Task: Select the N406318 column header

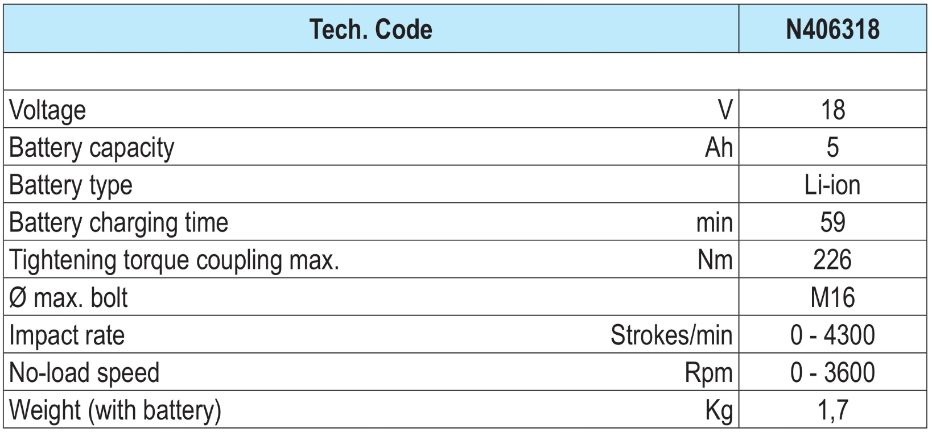Action: point(832,30)
